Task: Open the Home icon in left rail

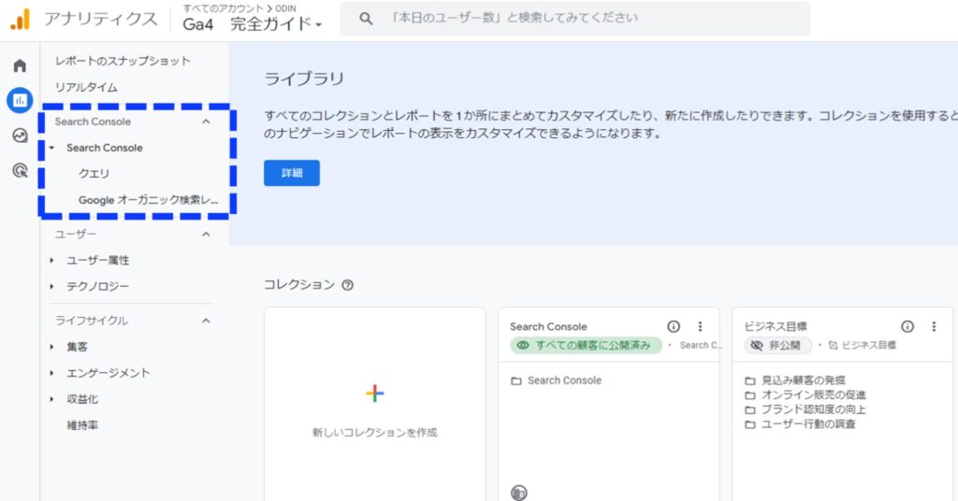Action: click(x=21, y=65)
